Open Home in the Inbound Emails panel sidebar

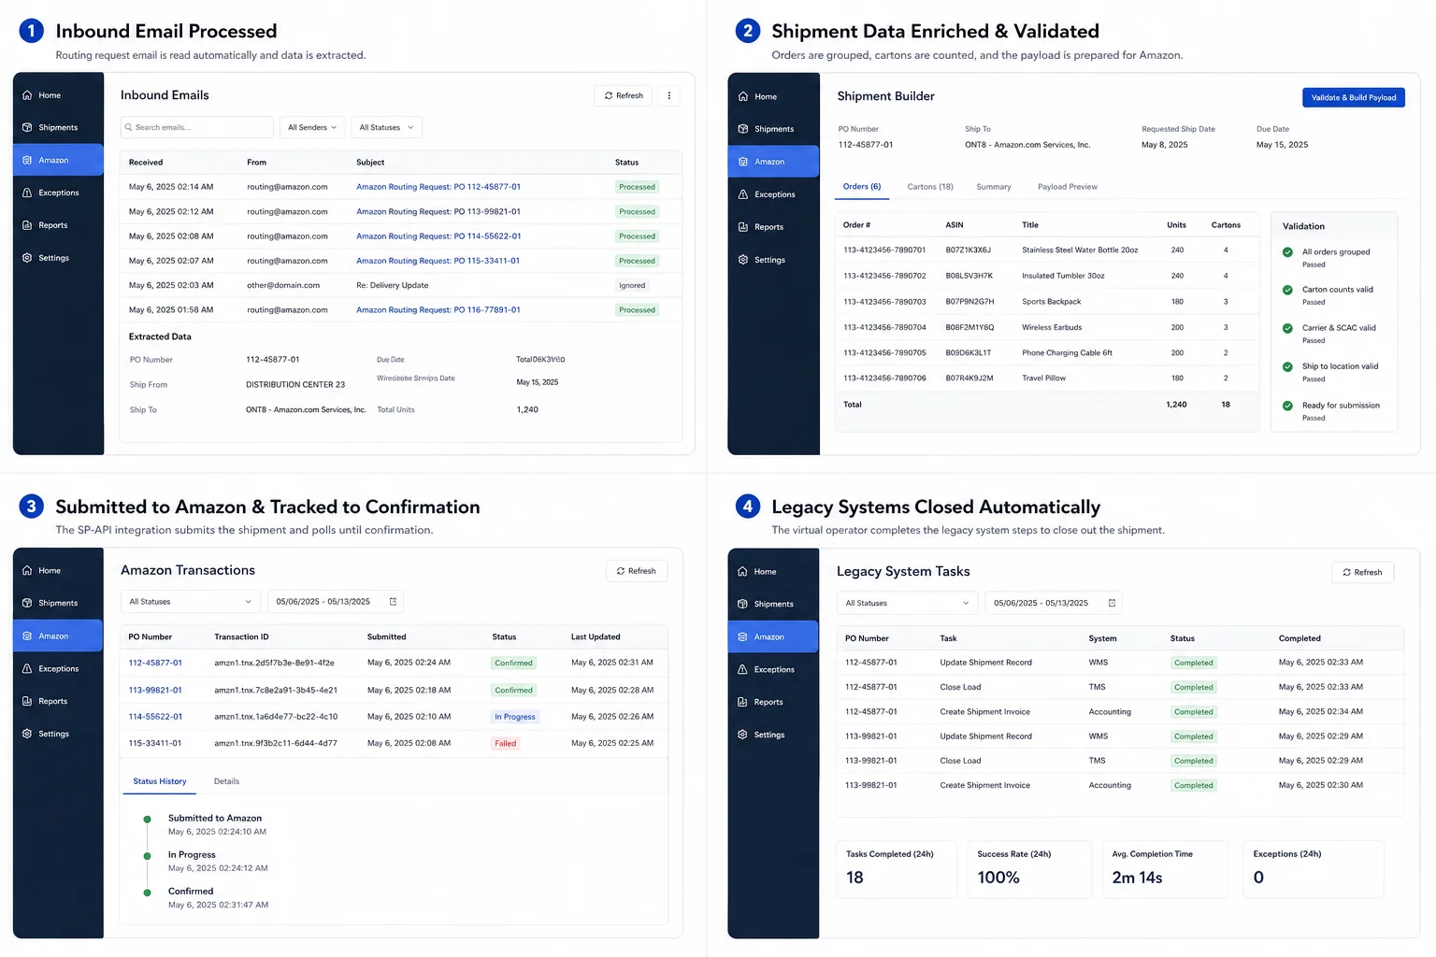(42, 95)
